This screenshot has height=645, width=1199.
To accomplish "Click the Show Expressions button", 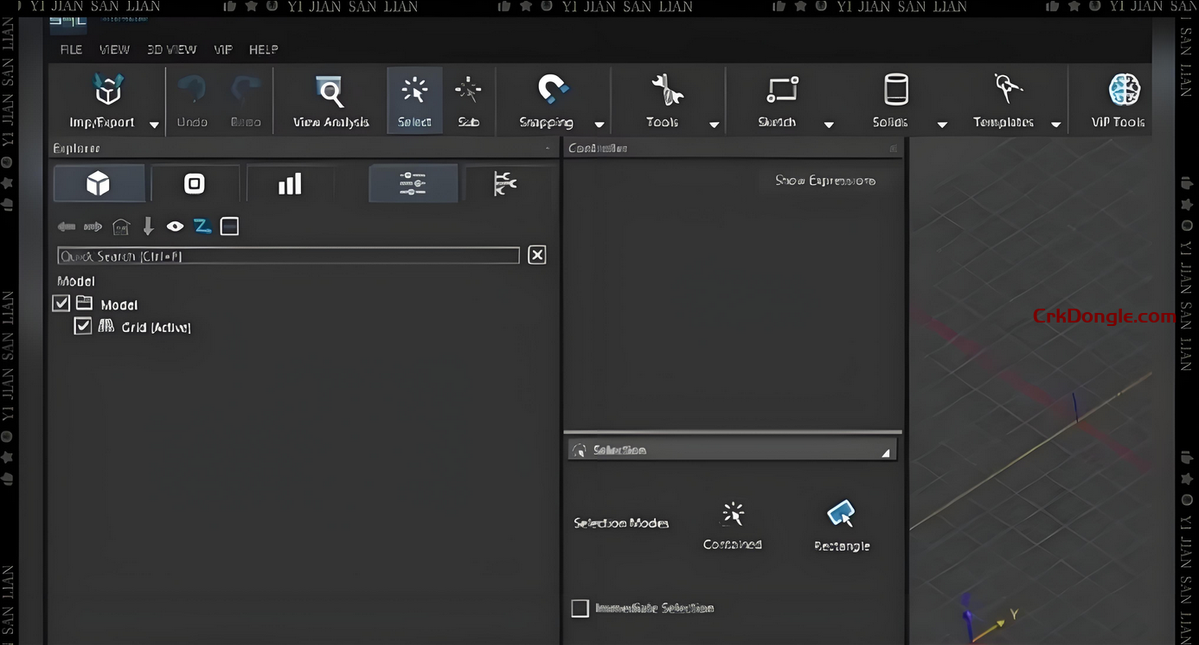I will click(x=824, y=181).
